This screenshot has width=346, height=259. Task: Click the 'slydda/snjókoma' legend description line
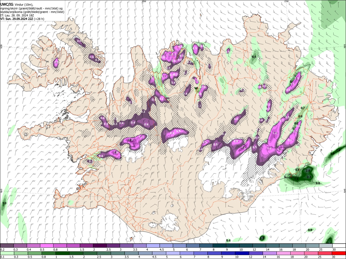pos(32,12)
